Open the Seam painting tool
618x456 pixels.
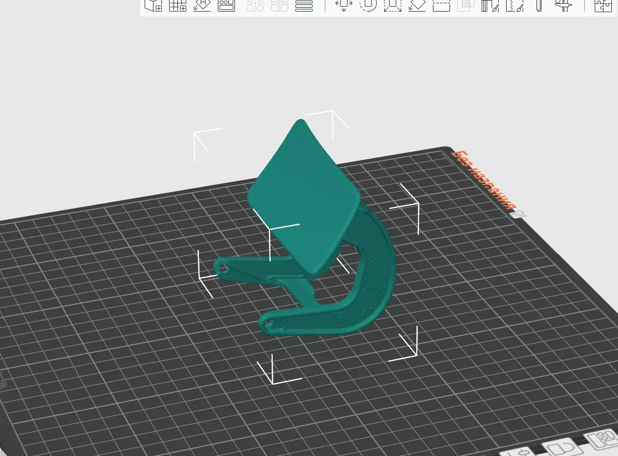[x=515, y=5]
